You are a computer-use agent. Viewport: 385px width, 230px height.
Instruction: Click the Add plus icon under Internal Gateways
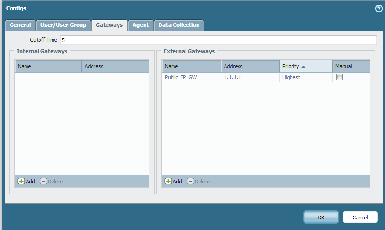[x=21, y=182]
